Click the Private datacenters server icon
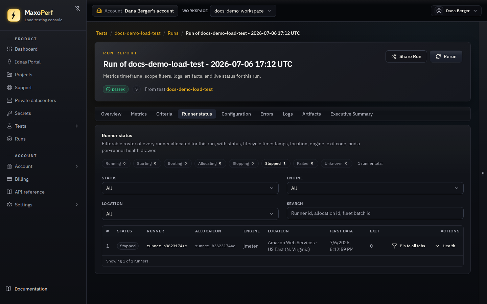This screenshot has width=487, height=304. pyautogui.click(x=9, y=100)
